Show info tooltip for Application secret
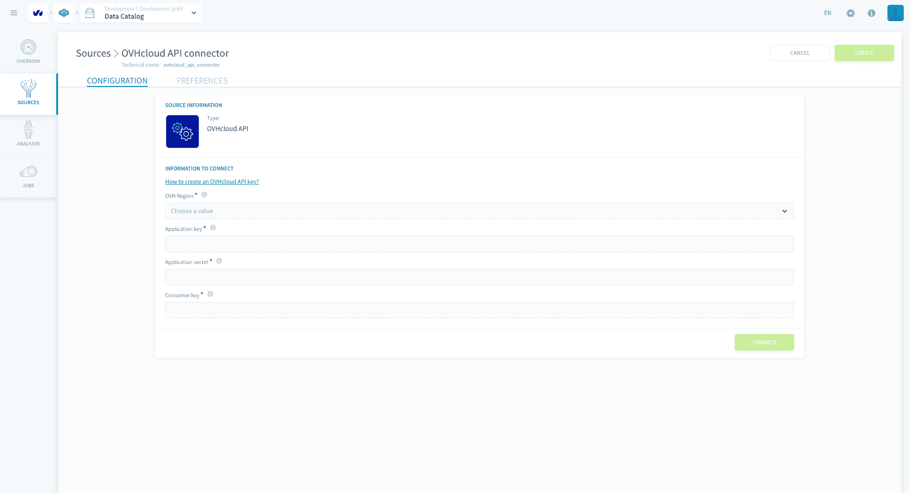The image size is (910, 493). point(219,261)
